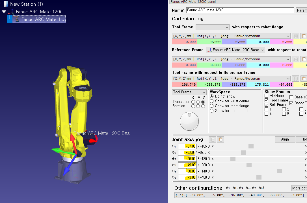Viewport: 307px width, 203px height.
Task: Click the Y value -235.873 in tool pose
Action: 209,85
